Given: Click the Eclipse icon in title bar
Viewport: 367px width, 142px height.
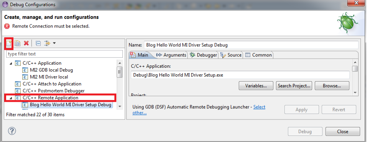Looking at the screenshot, I should pyautogui.click(x=5, y=5).
